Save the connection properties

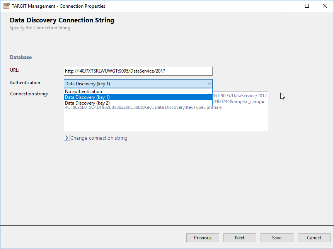click(277, 238)
